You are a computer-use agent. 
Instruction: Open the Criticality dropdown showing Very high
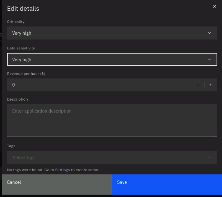point(112,33)
